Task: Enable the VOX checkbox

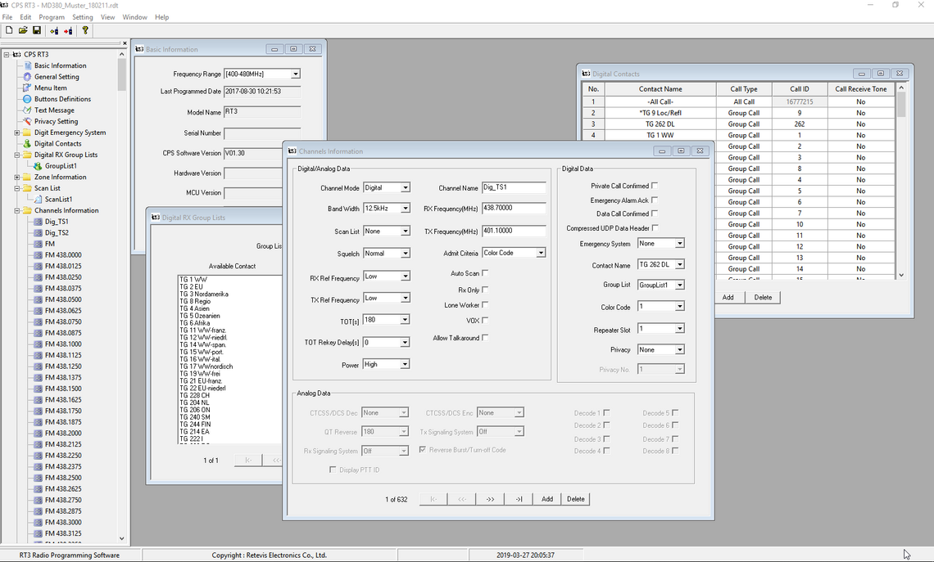Action: point(485,320)
